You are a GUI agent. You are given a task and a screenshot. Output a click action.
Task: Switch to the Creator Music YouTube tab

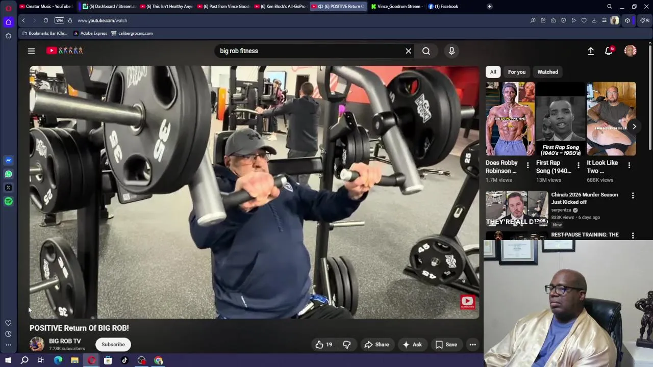[46, 7]
